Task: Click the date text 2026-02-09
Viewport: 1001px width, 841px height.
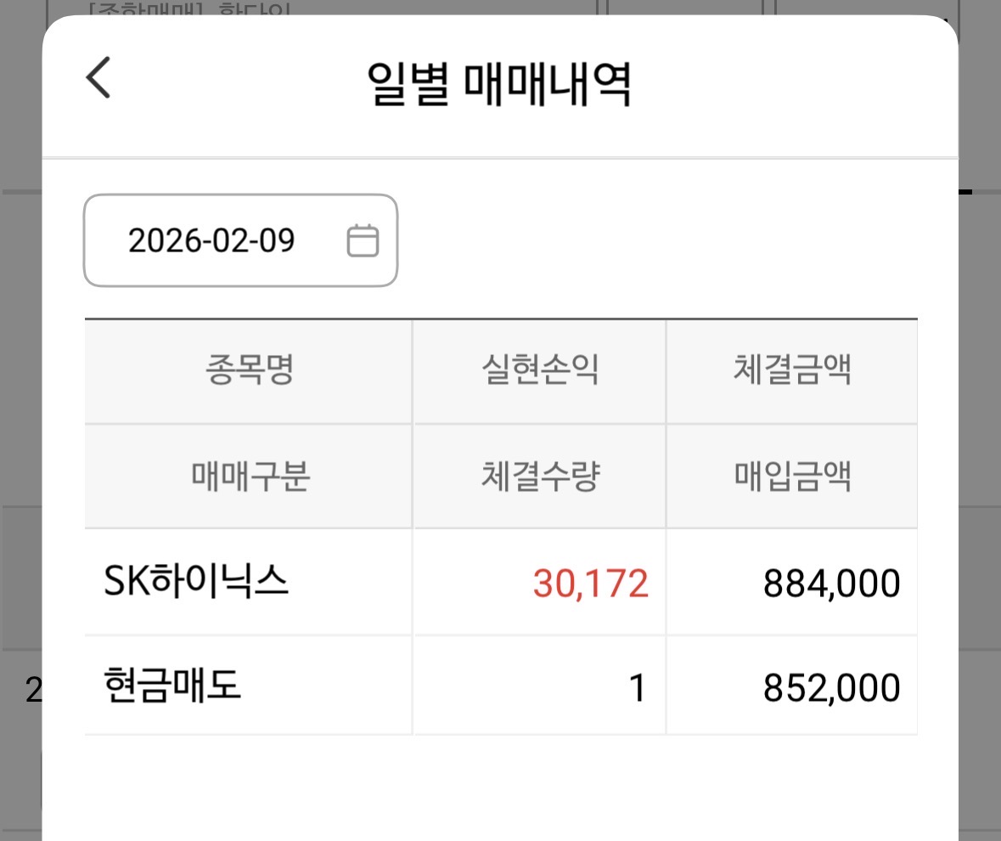Action: [211, 240]
